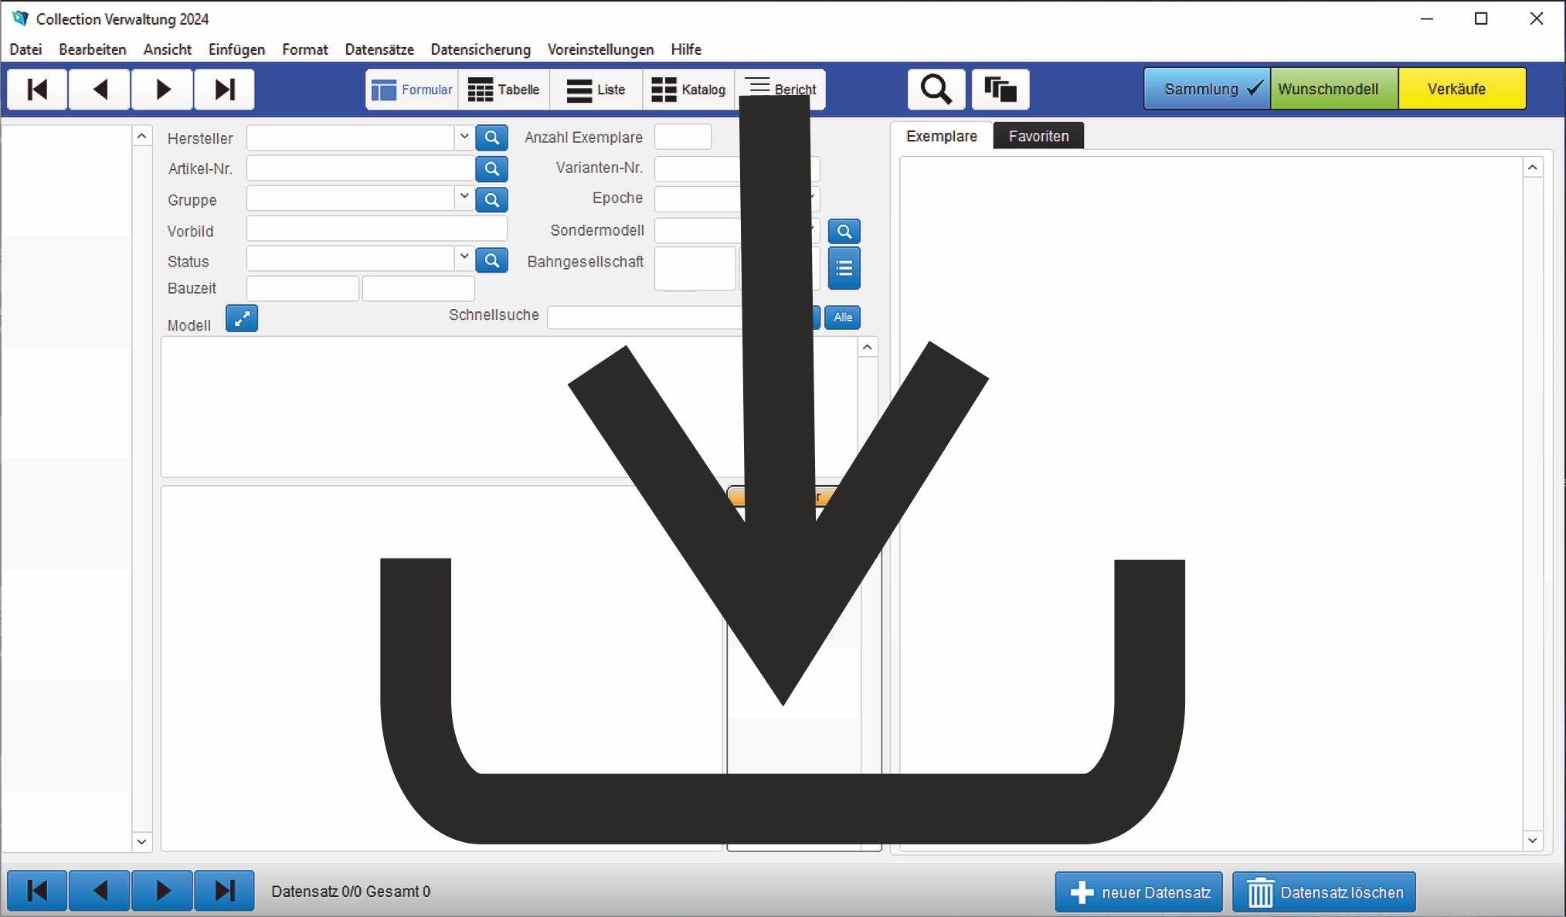Image resolution: width=1566 pixels, height=917 pixels.
Task: Click into the Vorbild input field
Action: tap(376, 229)
